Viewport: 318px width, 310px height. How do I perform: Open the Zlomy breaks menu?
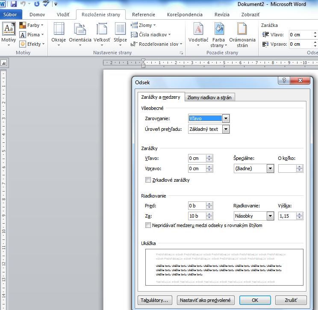click(143, 25)
